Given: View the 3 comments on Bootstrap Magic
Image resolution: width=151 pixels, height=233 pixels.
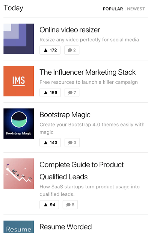Looking at the screenshot, I should [x=72, y=143].
